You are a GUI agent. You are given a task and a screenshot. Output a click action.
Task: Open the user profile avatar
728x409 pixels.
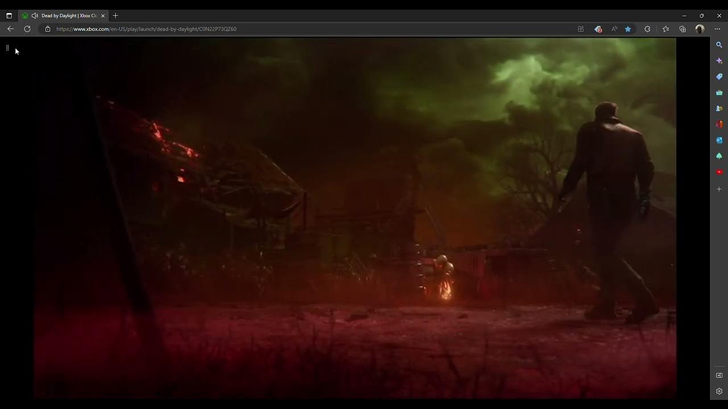click(700, 29)
